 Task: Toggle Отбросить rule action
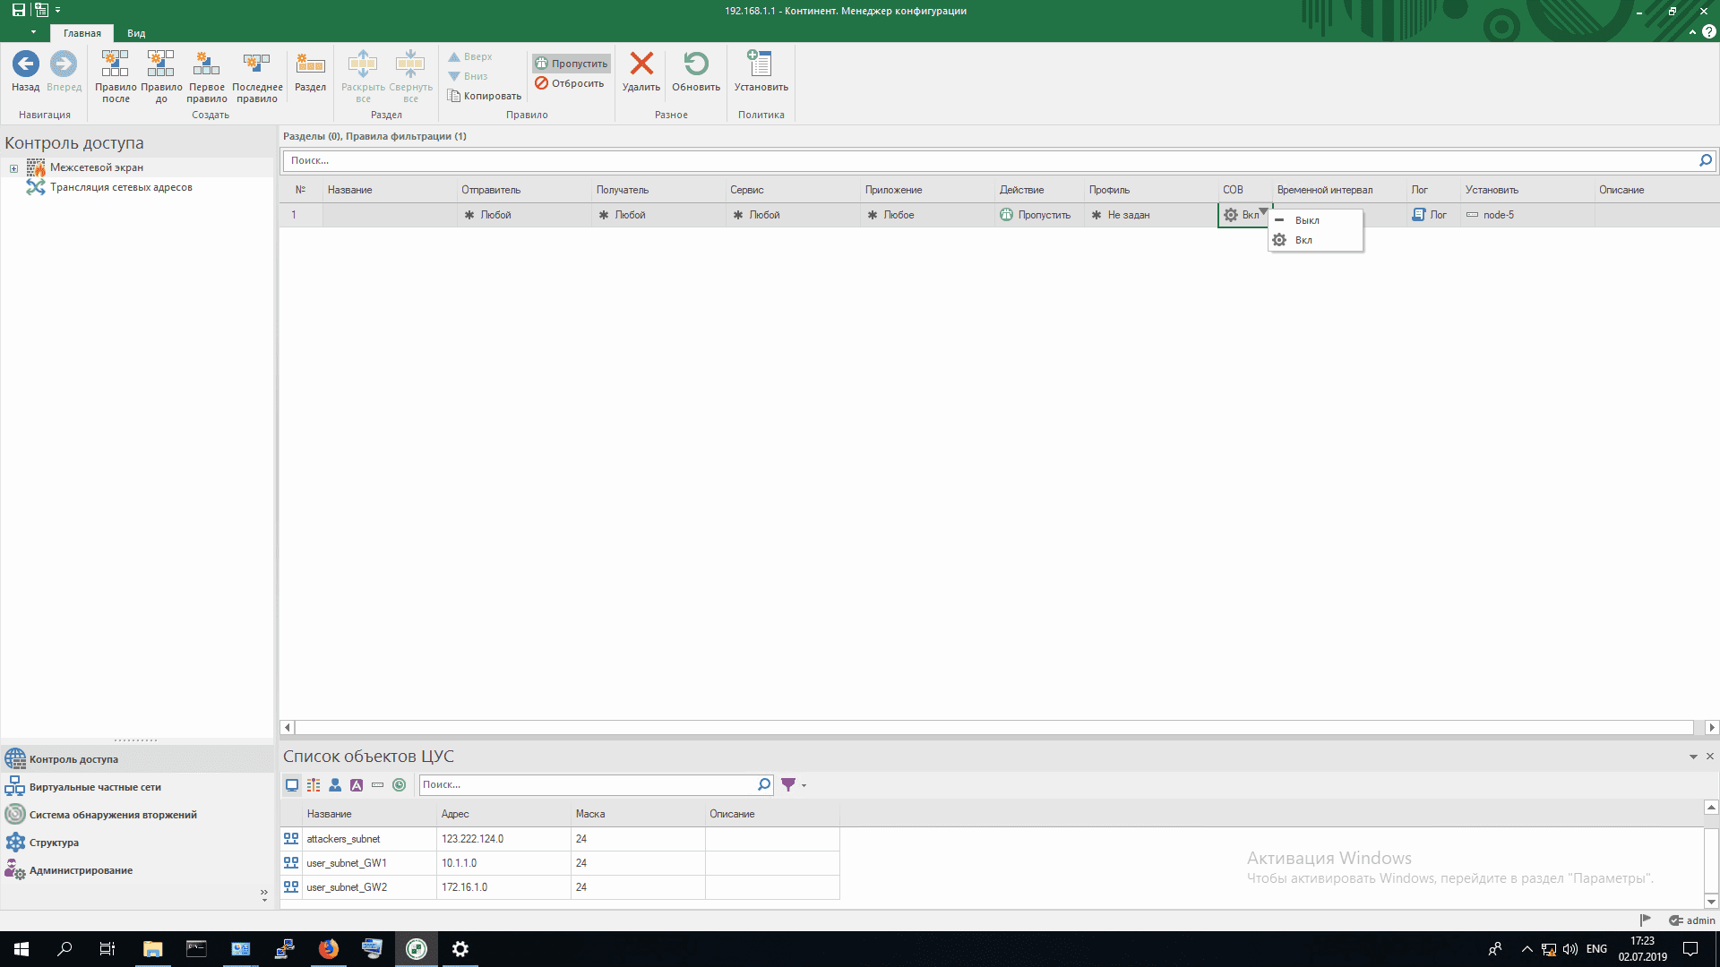point(570,83)
